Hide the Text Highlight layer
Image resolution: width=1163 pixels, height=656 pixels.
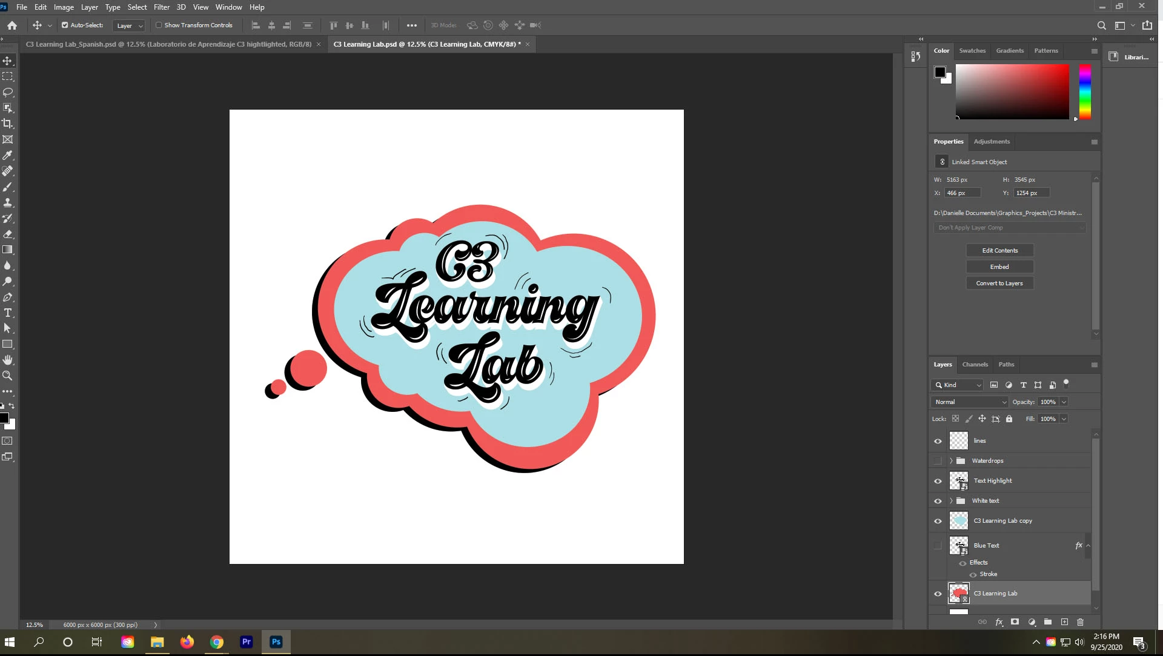click(x=938, y=481)
